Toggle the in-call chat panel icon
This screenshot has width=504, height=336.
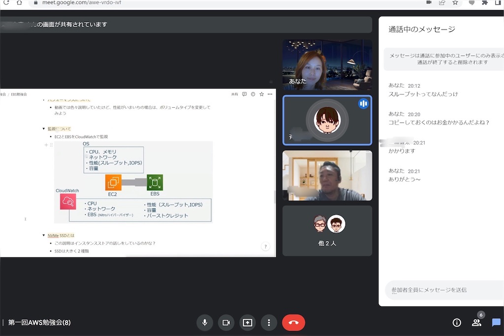pos(496,322)
